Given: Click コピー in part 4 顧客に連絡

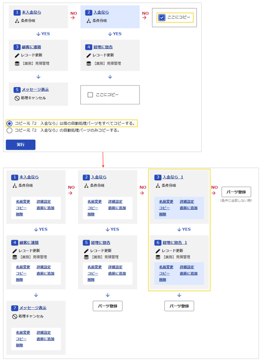Looking at the screenshot, I should click(x=21, y=273).
